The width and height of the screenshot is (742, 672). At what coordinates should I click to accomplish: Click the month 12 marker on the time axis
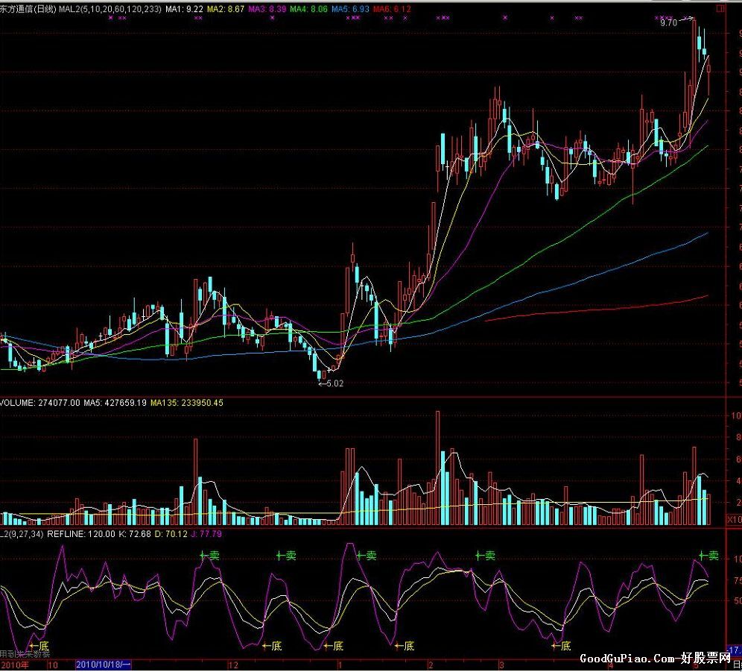coord(232,664)
